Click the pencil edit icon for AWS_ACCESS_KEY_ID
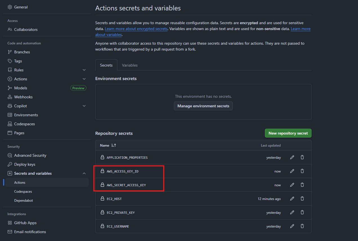 pos(292,171)
